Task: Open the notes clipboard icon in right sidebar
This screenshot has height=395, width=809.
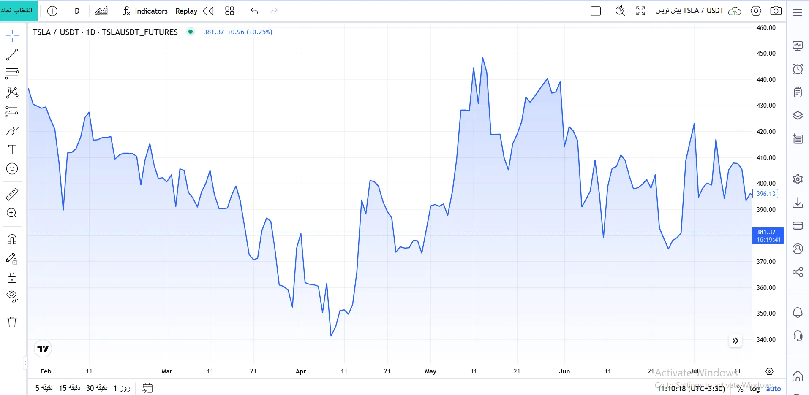Action: coord(798,92)
